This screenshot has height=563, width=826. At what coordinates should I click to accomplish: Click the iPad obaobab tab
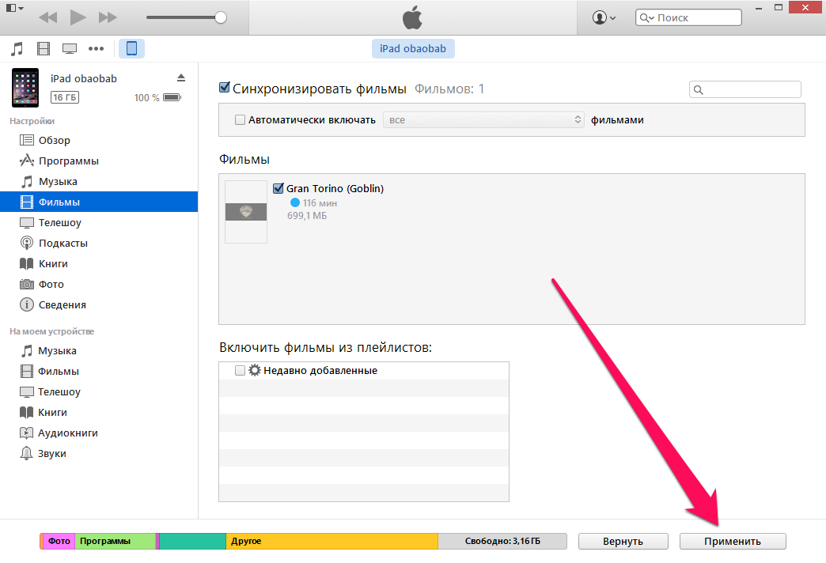click(413, 48)
